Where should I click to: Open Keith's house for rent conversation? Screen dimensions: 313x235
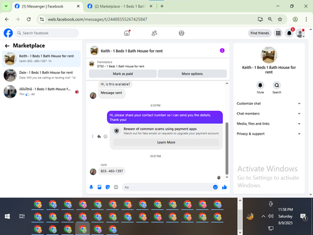pos(41,59)
